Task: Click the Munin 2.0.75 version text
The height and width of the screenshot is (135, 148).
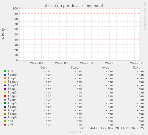Action: coord(74,132)
